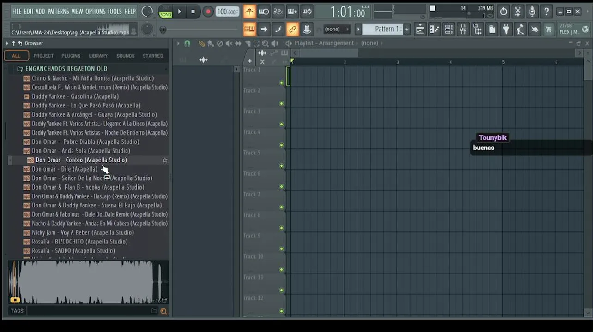
Task: Open Playlist options arrow menu
Action: [x=178, y=43]
